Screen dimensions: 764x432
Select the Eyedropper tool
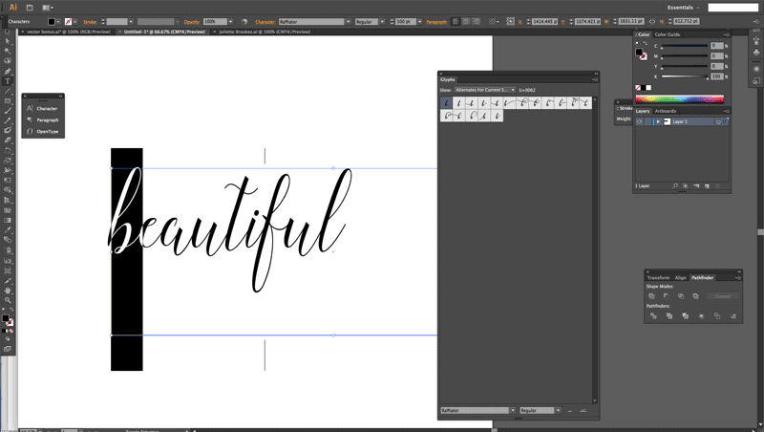pyautogui.click(x=8, y=230)
